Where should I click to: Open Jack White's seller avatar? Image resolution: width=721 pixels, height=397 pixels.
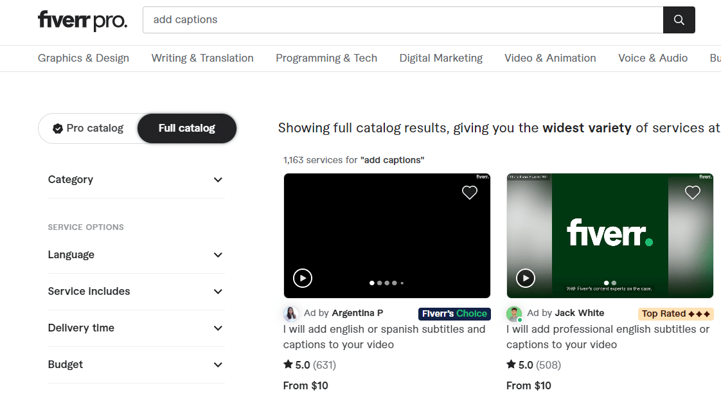(x=513, y=313)
